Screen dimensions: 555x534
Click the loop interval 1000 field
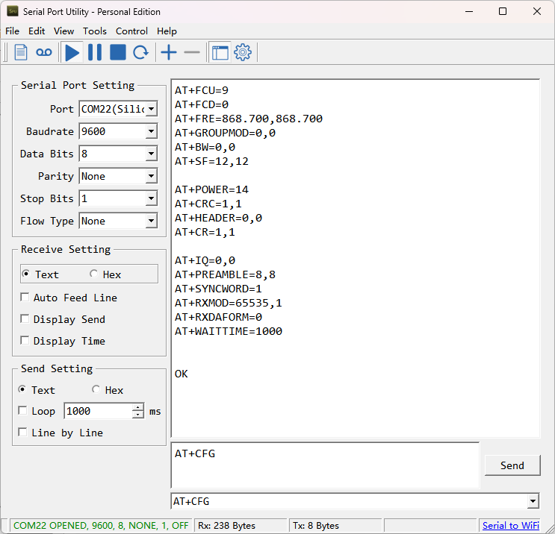click(99, 411)
